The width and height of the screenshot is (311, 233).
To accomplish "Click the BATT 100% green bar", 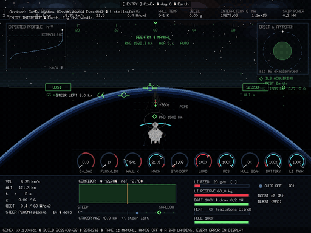I will pos(222,204).
